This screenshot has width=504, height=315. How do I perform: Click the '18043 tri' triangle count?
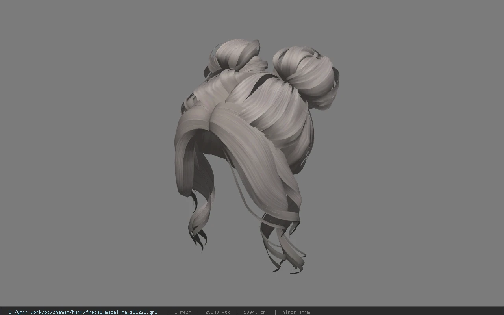click(x=256, y=312)
